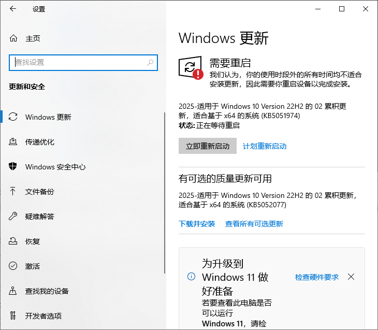Click the restart-required update status icon
Screen dimensions: 378x330
(x=191, y=68)
